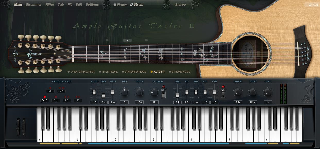Click the FSR fader
The image size is (320, 149).
tap(214, 92)
